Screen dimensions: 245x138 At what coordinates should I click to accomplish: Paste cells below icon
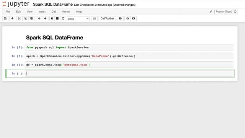coord(32,18)
